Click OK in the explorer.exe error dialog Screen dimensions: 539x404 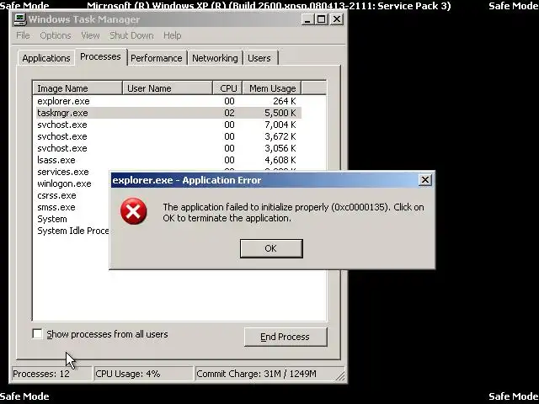pyautogui.click(x=271, y=248)
